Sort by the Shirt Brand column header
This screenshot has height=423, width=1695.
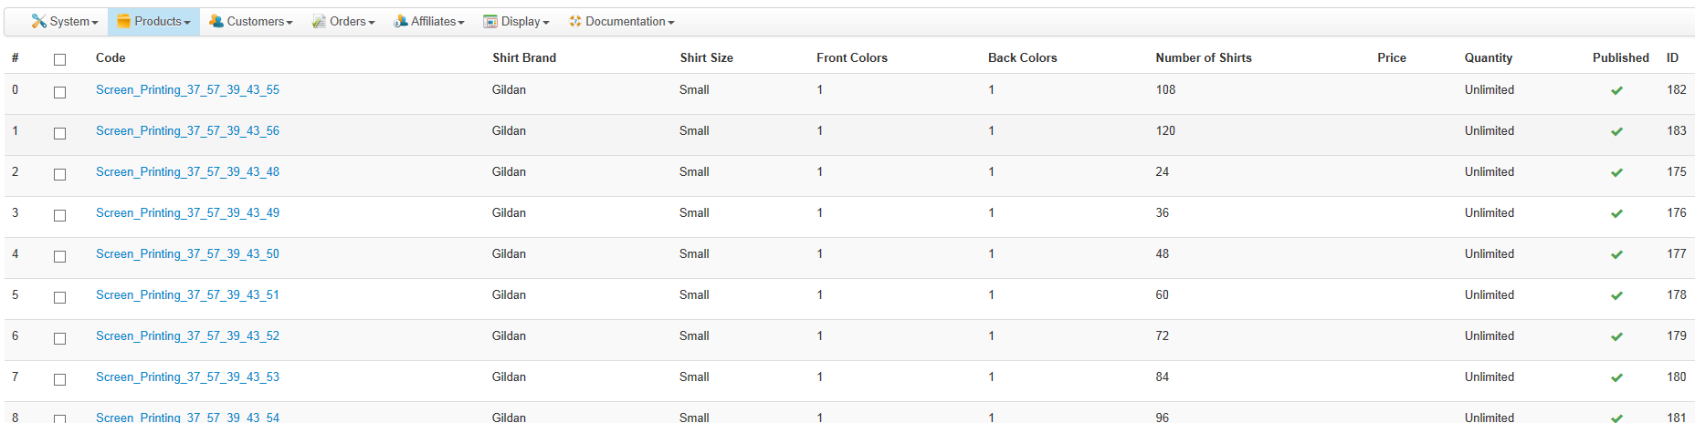coord(523,57)
